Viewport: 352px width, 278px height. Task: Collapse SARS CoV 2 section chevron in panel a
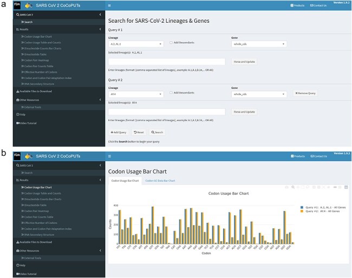100,15
